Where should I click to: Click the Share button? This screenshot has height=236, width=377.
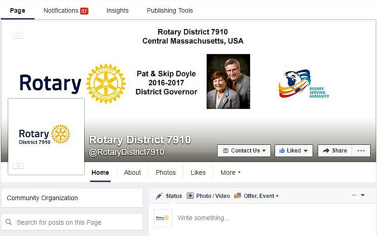pyautogui.click(x=335, y=151)
